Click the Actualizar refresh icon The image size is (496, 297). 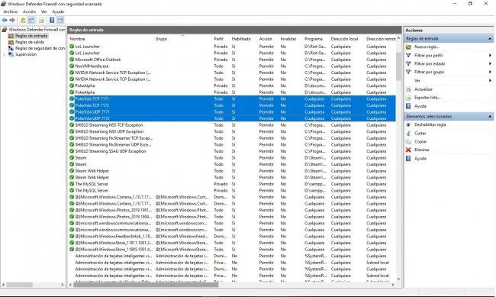pos(408,89)
